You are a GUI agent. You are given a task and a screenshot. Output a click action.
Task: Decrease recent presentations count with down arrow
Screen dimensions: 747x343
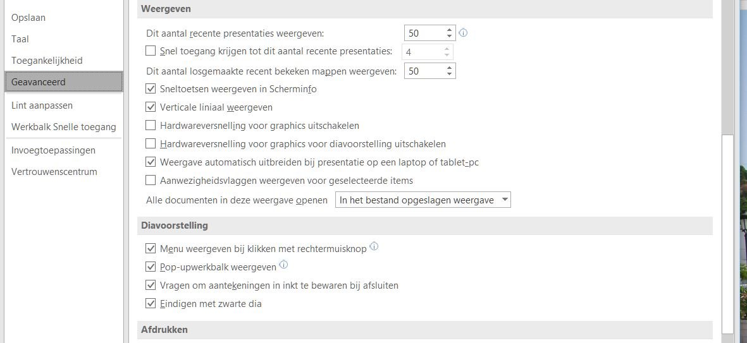(449, 37)
